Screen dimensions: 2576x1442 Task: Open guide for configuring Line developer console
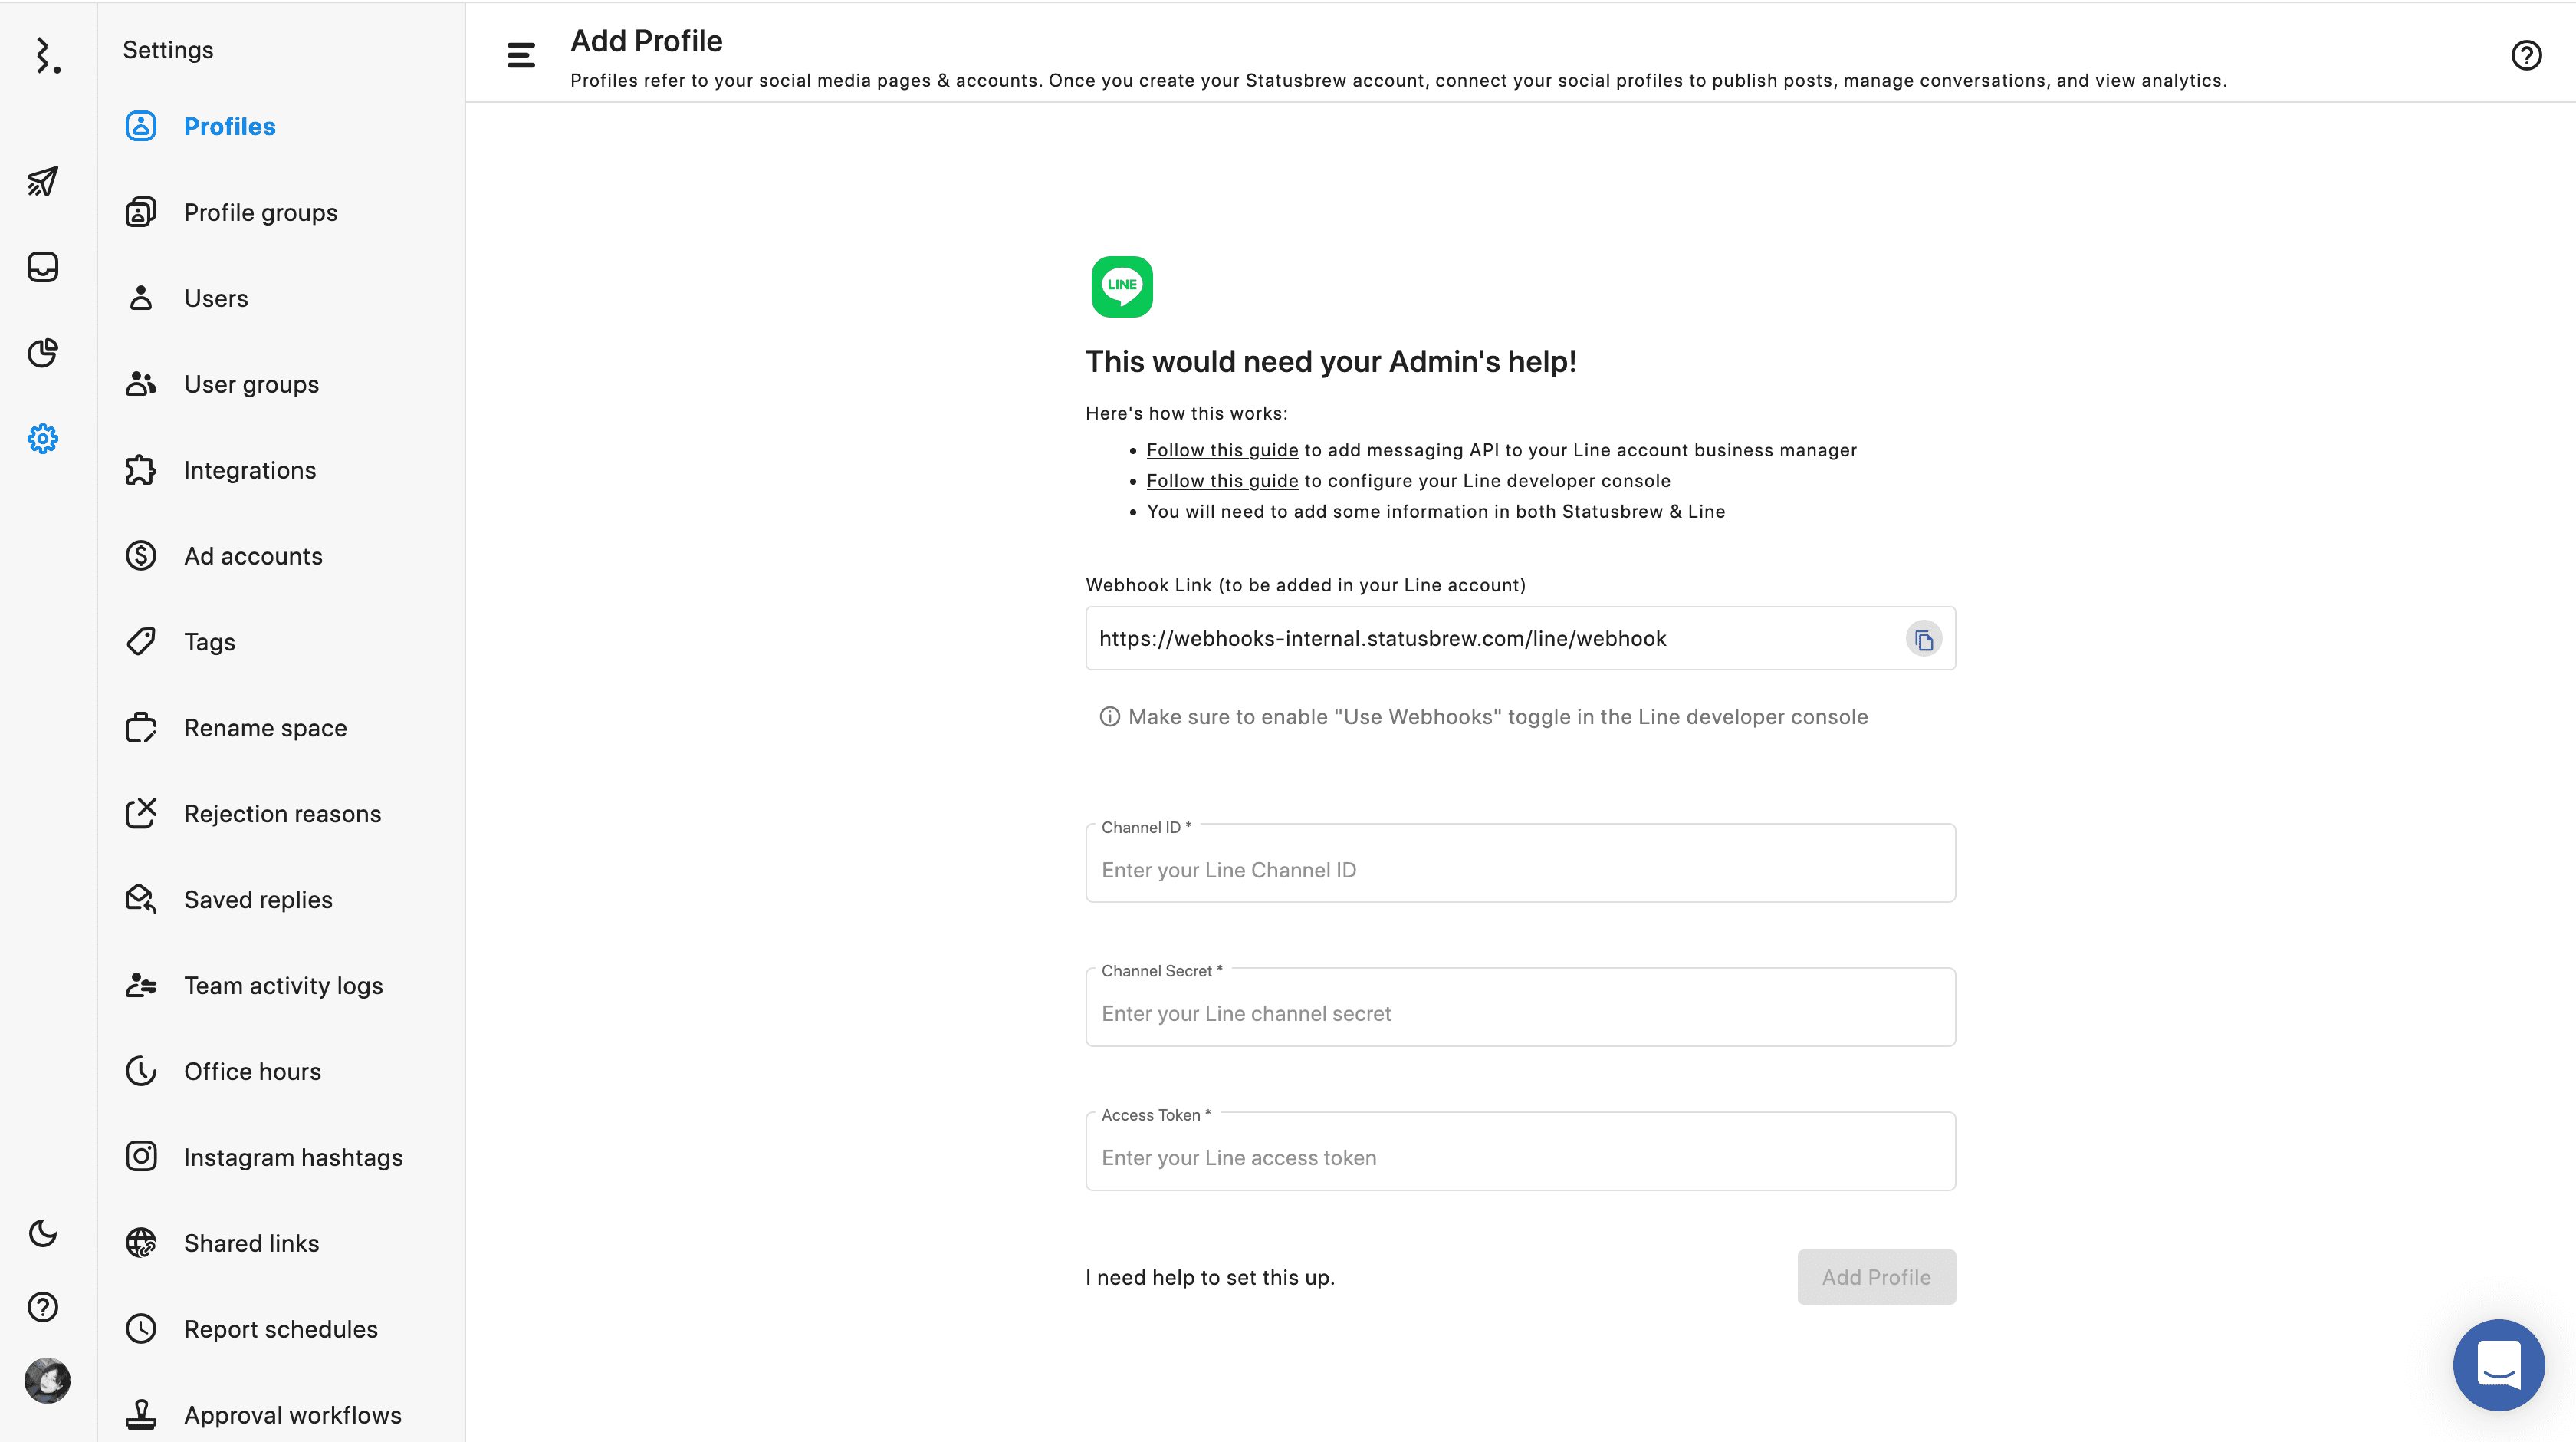pos(1222,482)
